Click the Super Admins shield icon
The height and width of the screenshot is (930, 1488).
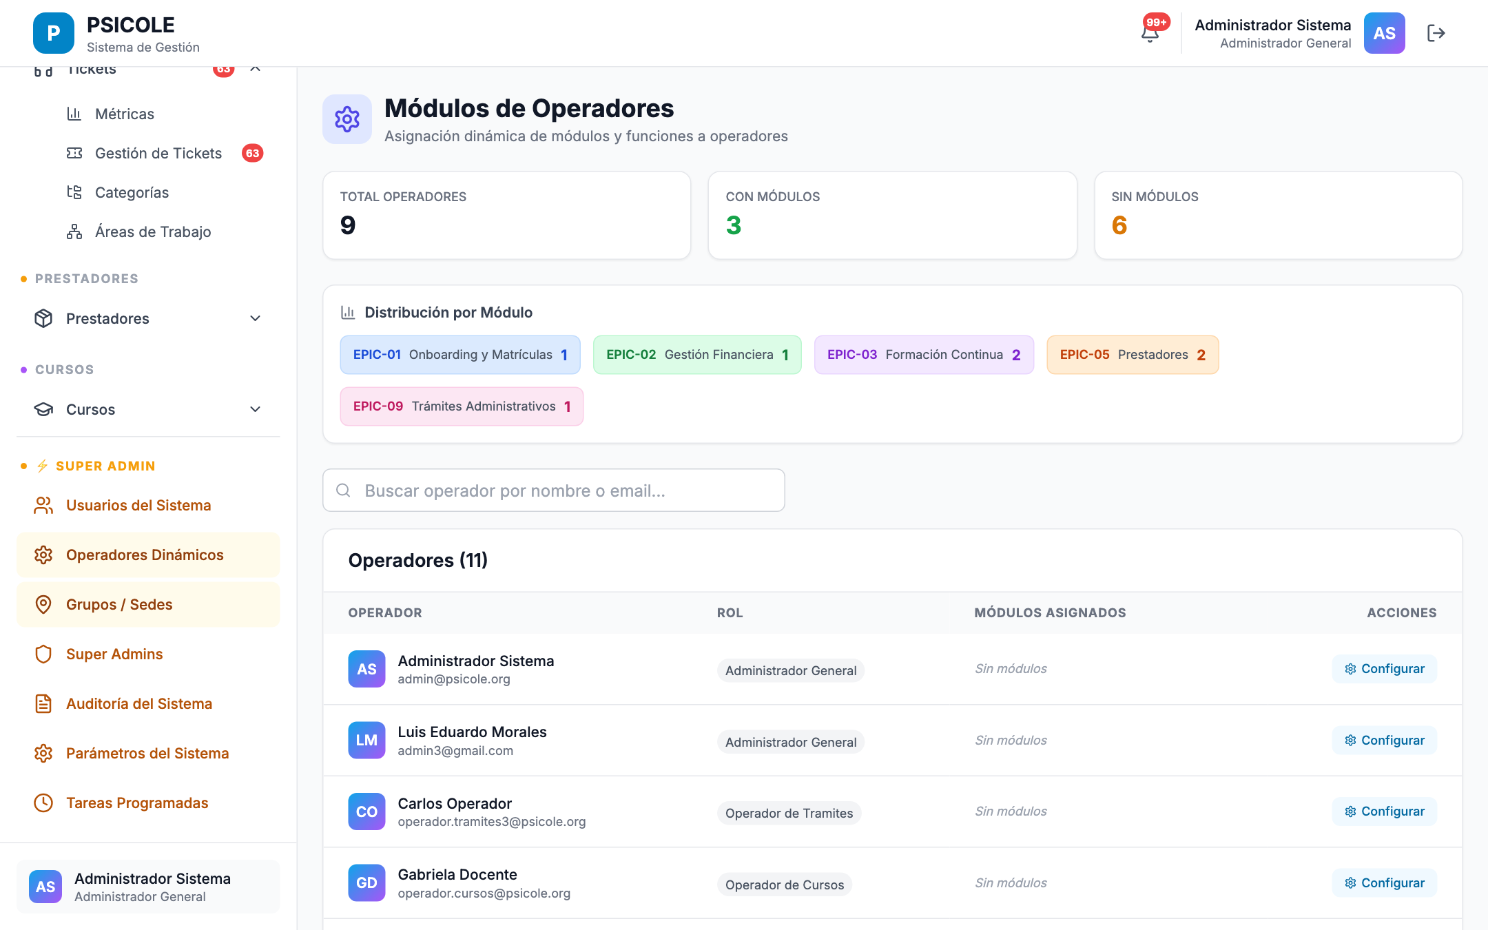click(x=43, y=654)
